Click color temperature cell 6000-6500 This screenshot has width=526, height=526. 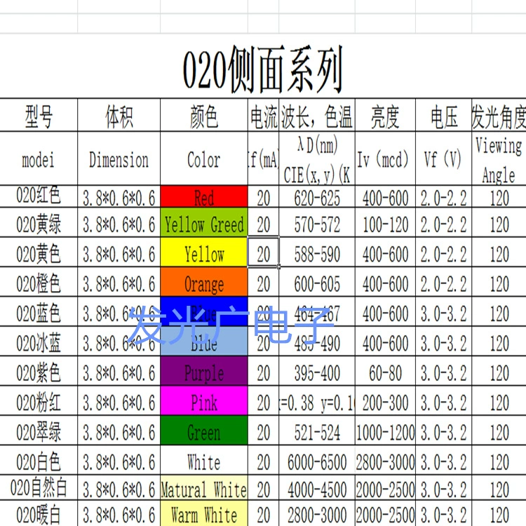(317, 460)
